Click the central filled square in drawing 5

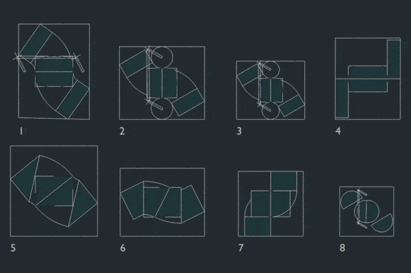pyautogui.click(x=54, y=191)
